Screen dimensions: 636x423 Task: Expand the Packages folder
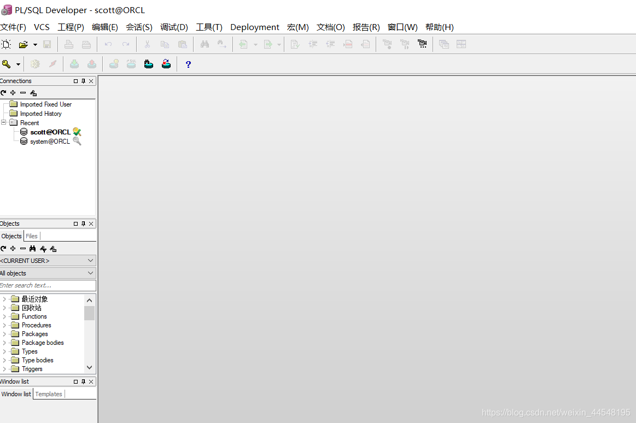[4, 334]
